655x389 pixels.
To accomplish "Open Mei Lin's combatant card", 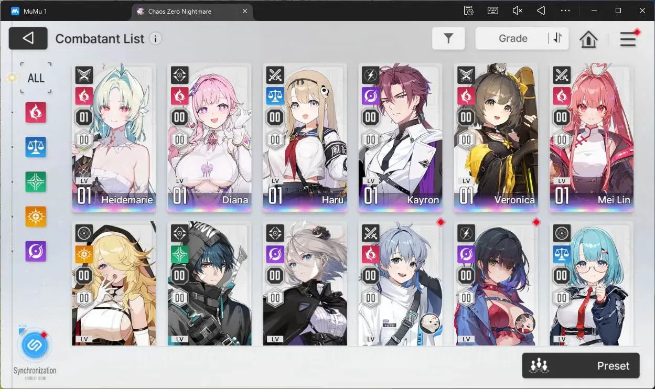I will coord(592,138).
